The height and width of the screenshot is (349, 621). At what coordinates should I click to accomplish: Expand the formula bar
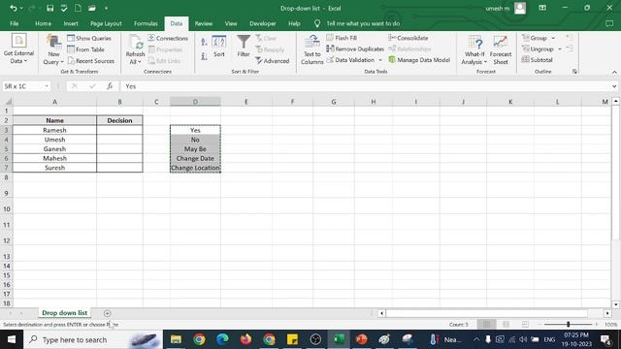[614, 86]
